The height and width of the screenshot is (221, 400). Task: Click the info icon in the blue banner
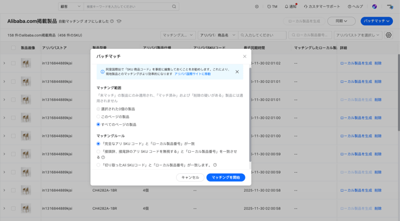(x=102, y=72)
